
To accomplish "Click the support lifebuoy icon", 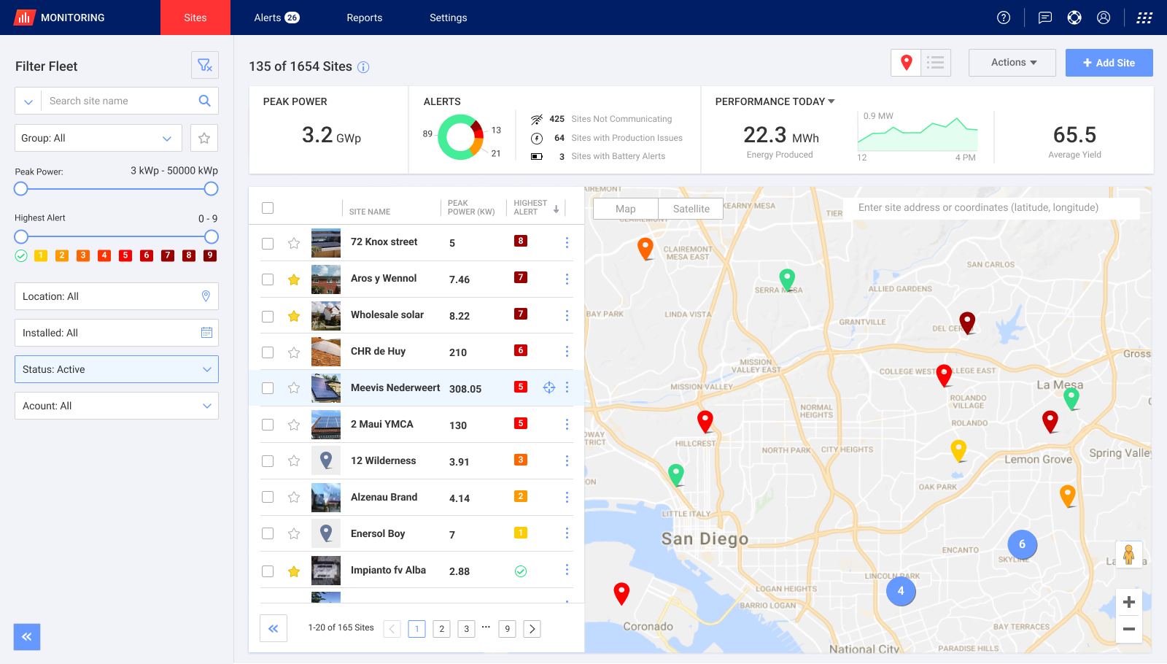I will point(1074,18).
